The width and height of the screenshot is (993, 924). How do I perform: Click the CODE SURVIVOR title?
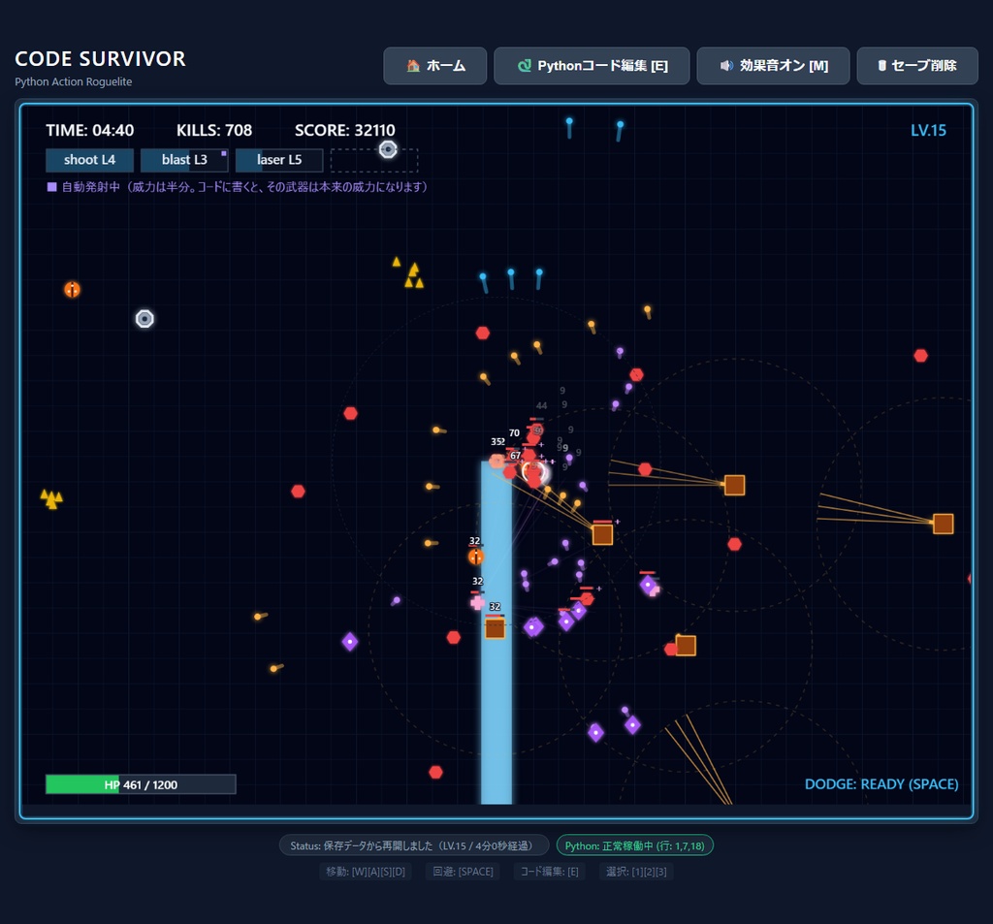coord(100,59)
